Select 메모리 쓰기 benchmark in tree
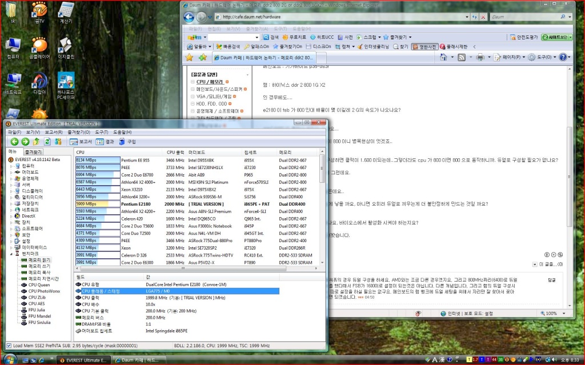The image size is (585, 365). click(x=39, y=267)
